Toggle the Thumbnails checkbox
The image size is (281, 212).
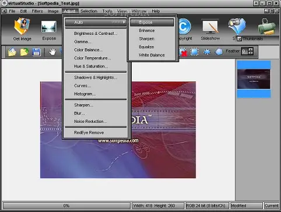coord(239,39)
